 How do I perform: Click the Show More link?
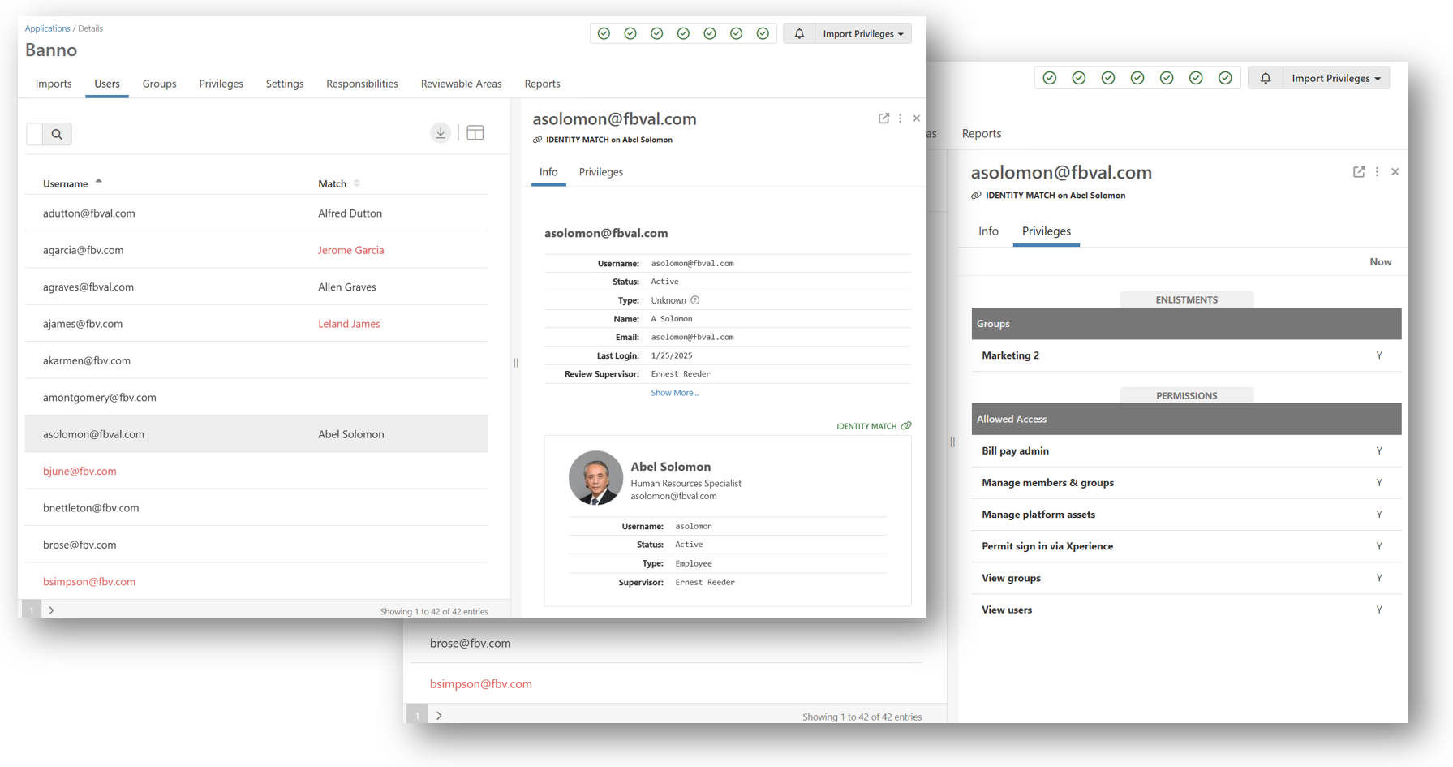click(x=674, y=393)
